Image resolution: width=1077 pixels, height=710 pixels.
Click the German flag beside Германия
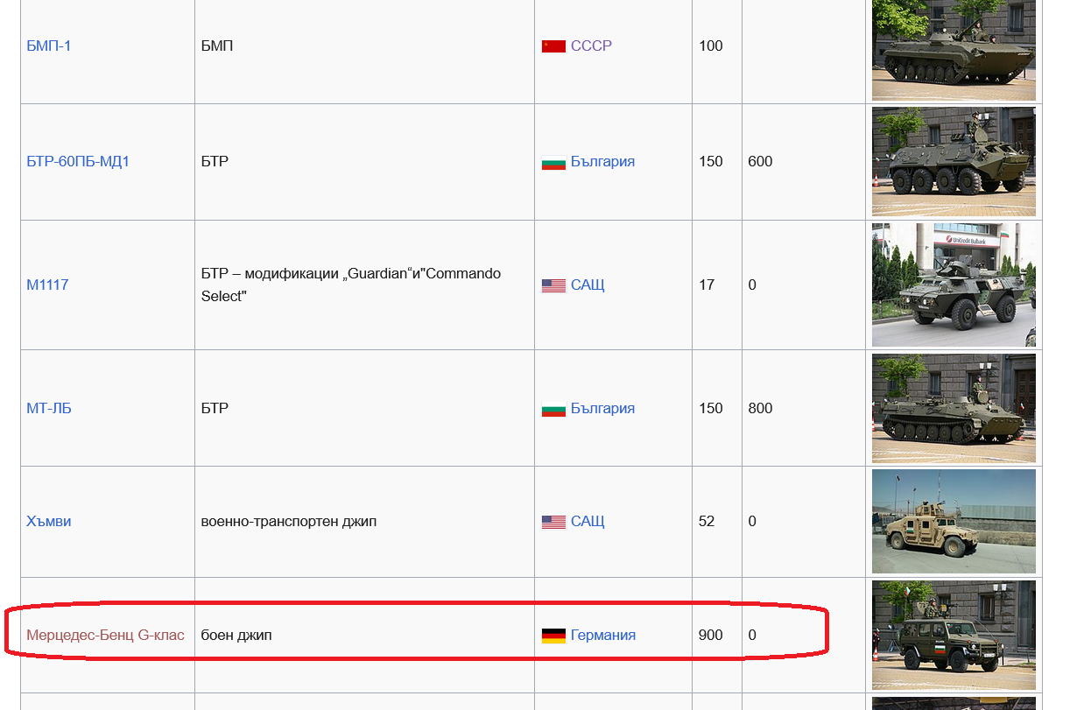[553, 636]
